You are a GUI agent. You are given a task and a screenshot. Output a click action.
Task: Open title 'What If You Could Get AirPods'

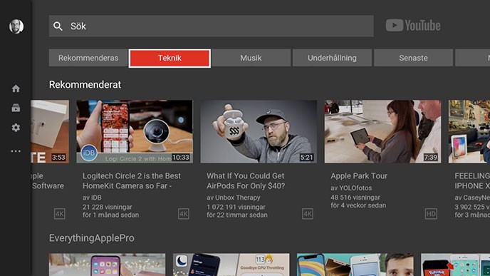pos(246,181)
